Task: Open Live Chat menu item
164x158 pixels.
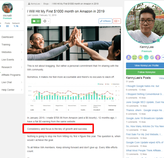Action: (x=7, y=82)
